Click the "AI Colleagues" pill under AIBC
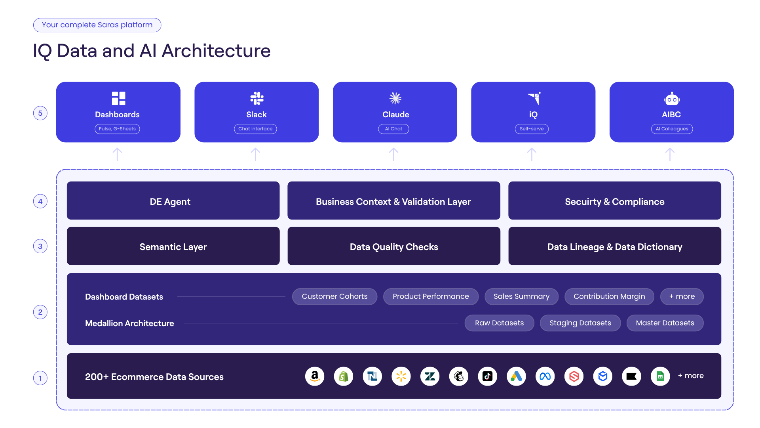 672,129
